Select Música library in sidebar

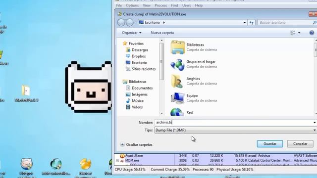135,101
